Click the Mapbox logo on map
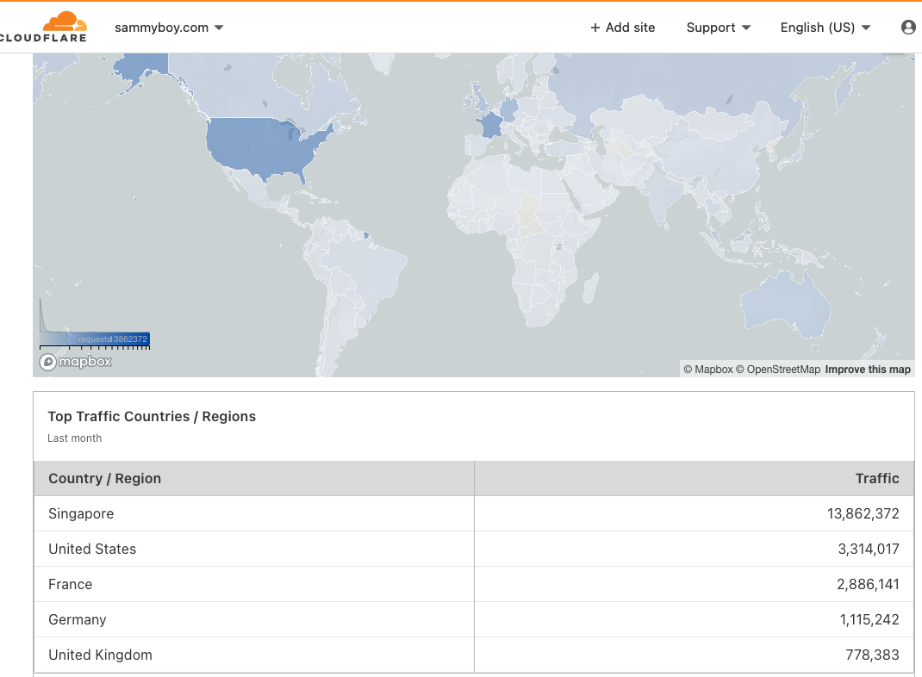The height and width of the screenshot is (677, 922). point(76,362)
